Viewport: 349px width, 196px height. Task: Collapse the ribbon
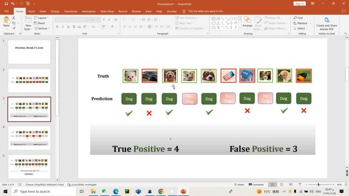(x=345, y=34)
